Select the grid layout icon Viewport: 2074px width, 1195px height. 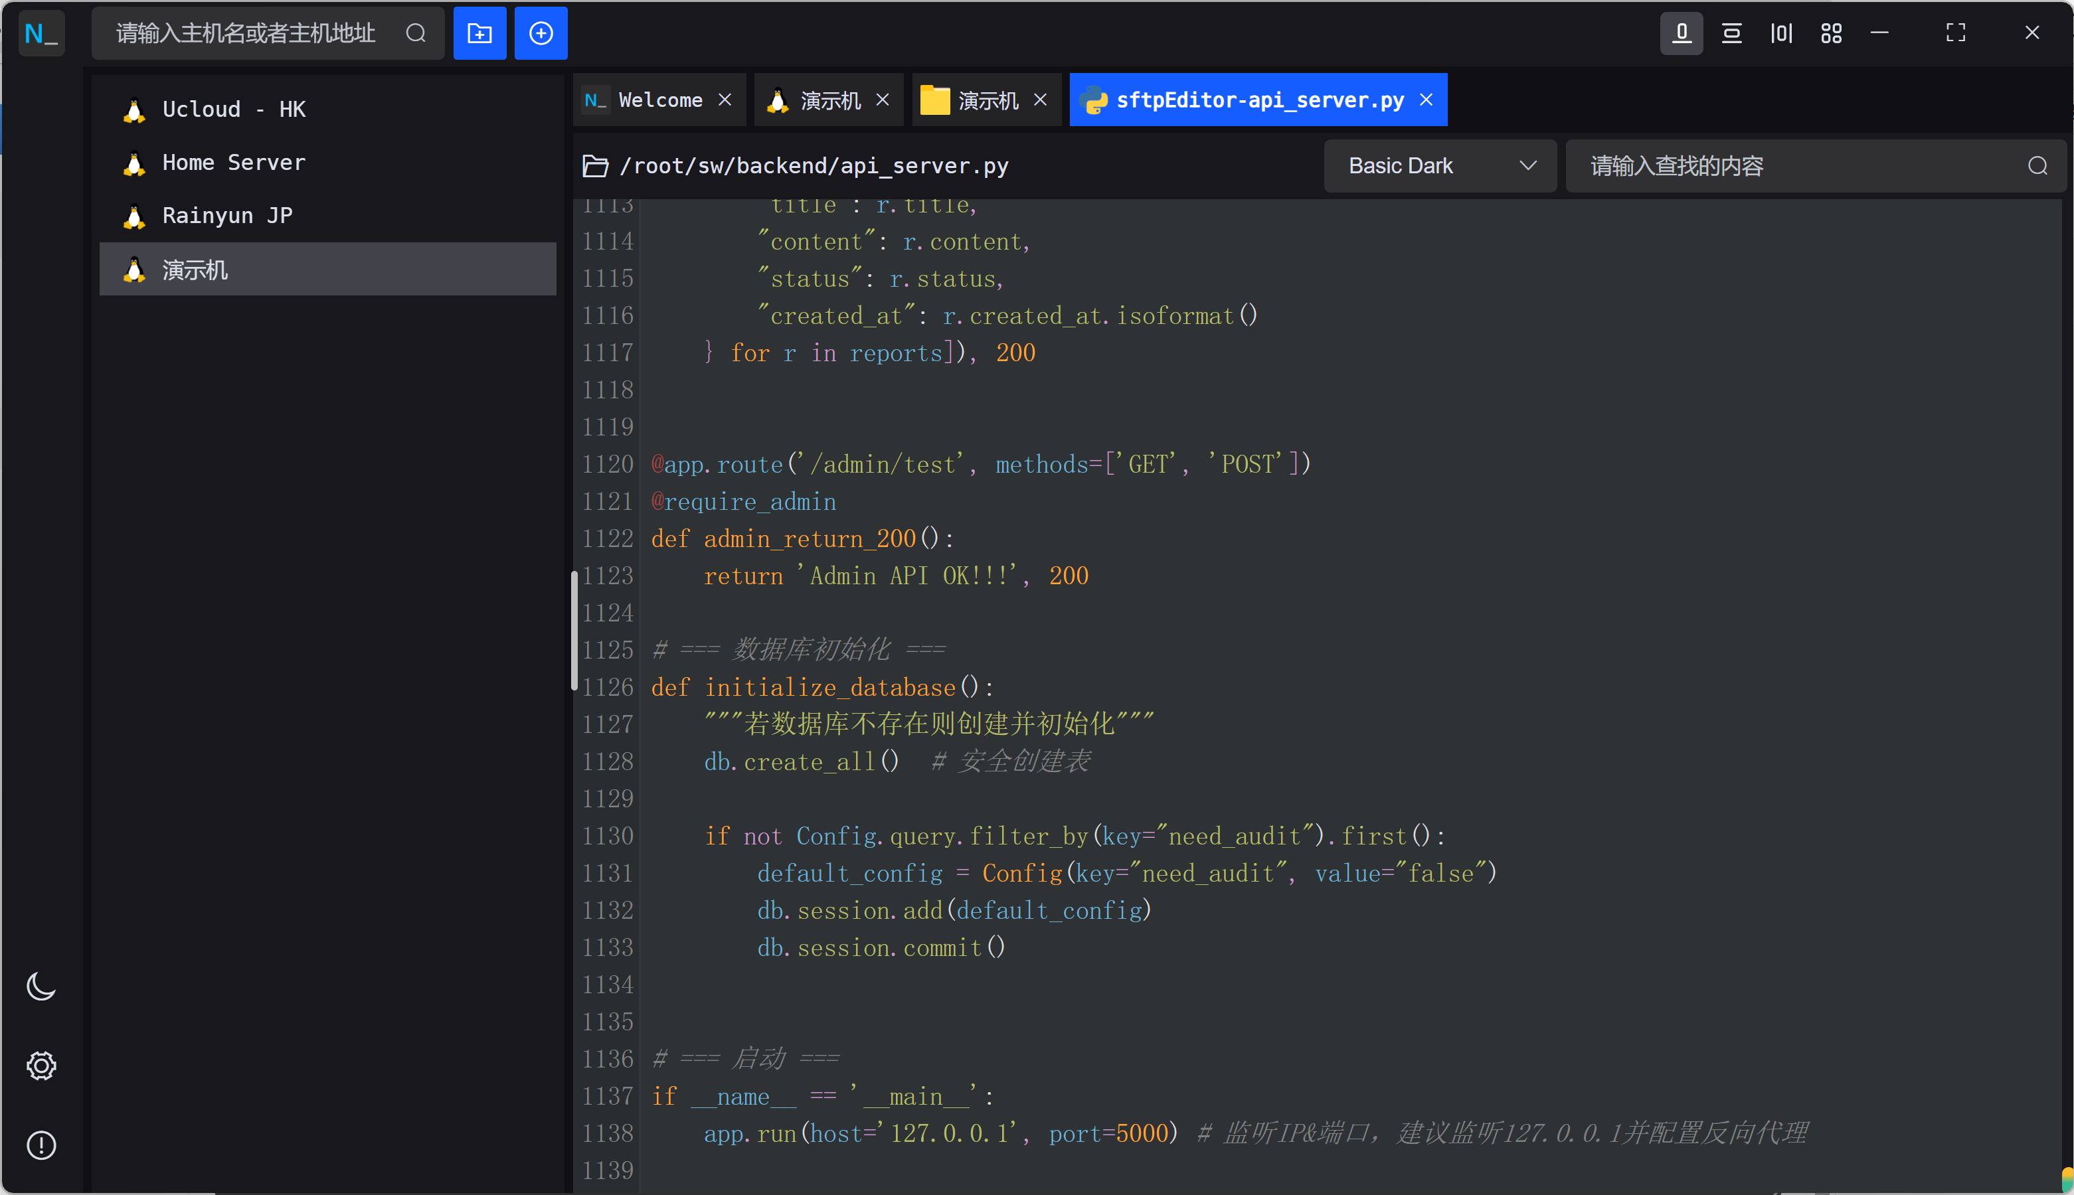point(1831,34)
